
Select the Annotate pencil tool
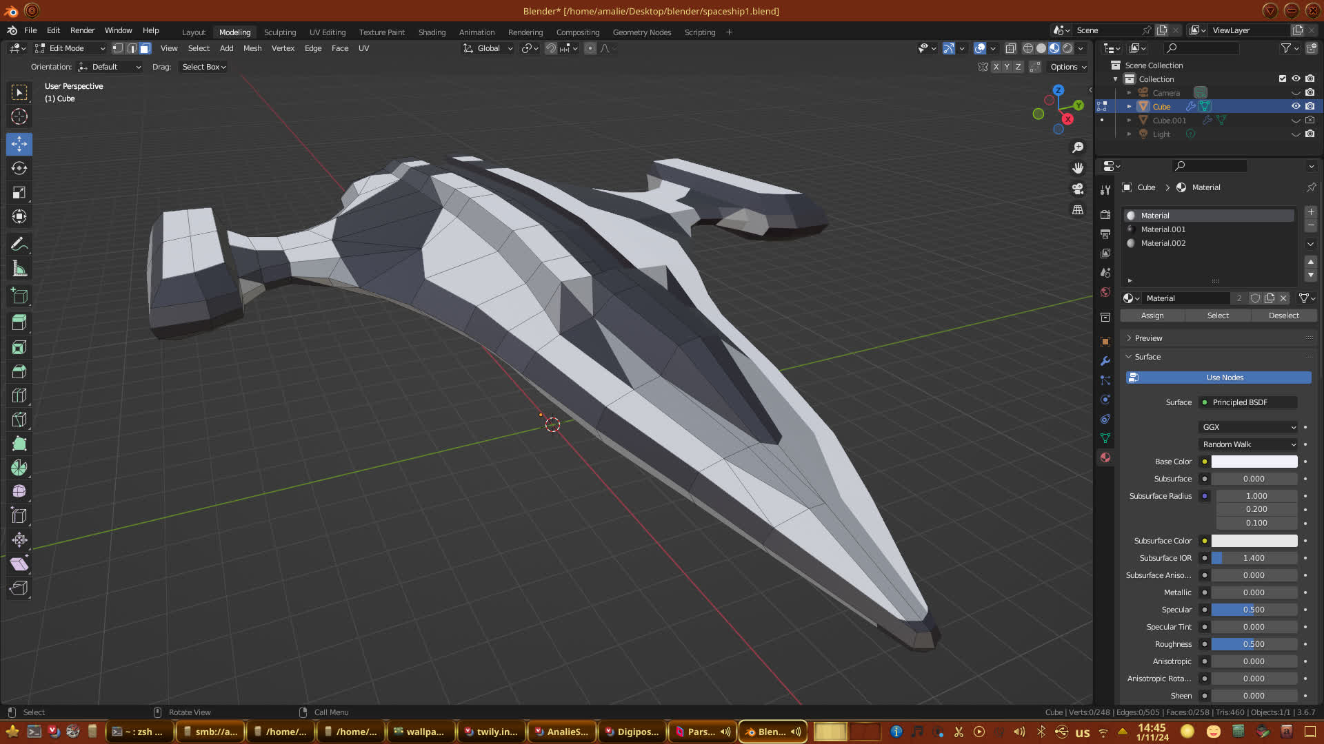(x=19, y=245)
